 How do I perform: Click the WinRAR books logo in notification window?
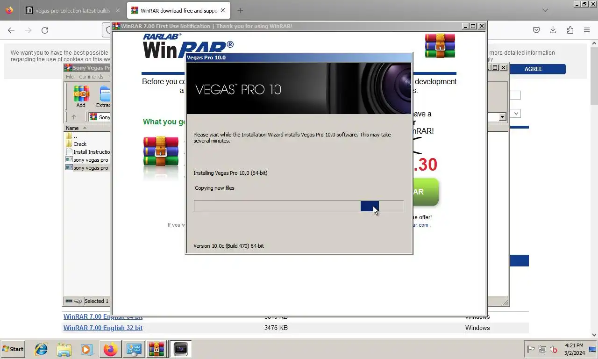click(440, 46)
